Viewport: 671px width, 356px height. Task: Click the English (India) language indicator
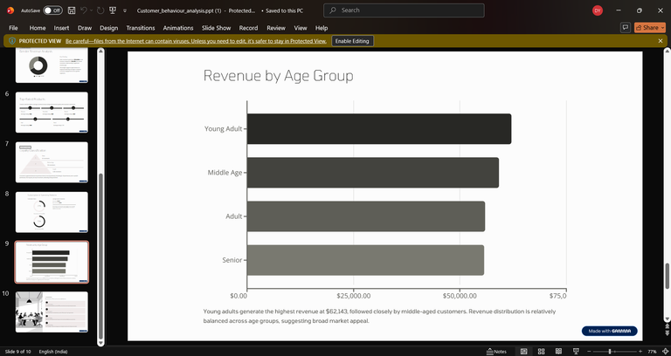point(53,352)
